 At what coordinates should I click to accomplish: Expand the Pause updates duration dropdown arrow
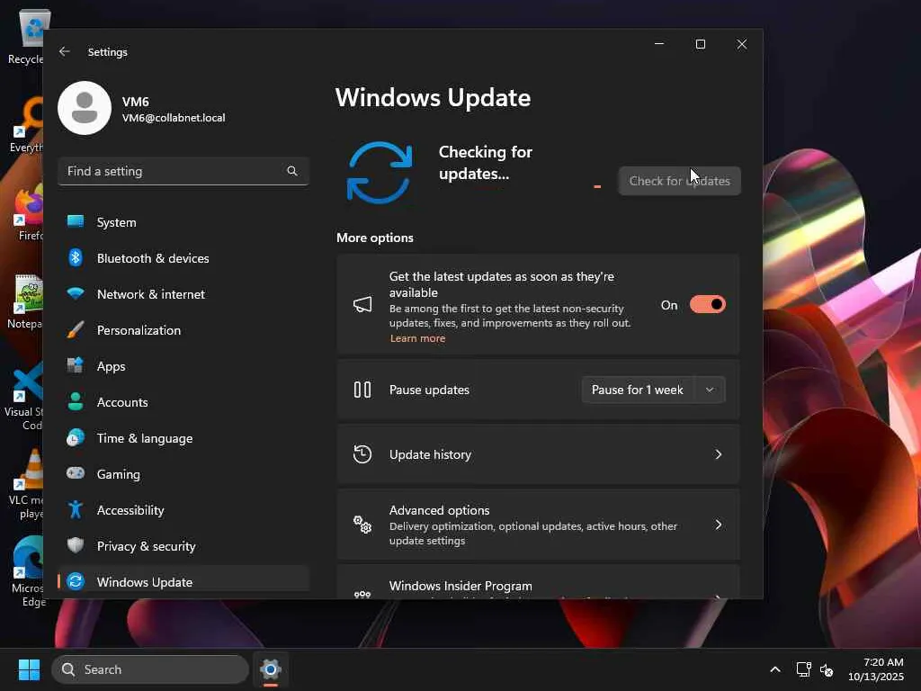pos(710,390)
